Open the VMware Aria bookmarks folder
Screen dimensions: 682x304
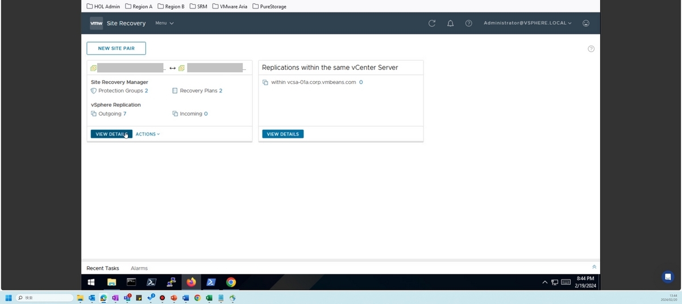tap(230, 6)
